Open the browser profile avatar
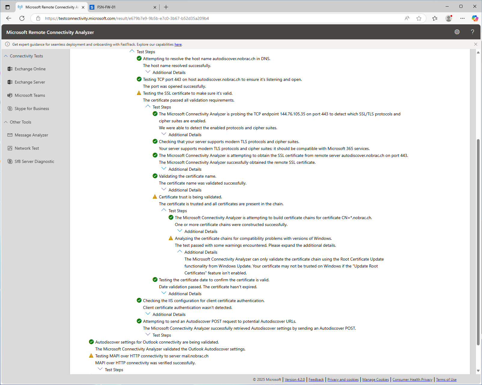 coord(449,18)
